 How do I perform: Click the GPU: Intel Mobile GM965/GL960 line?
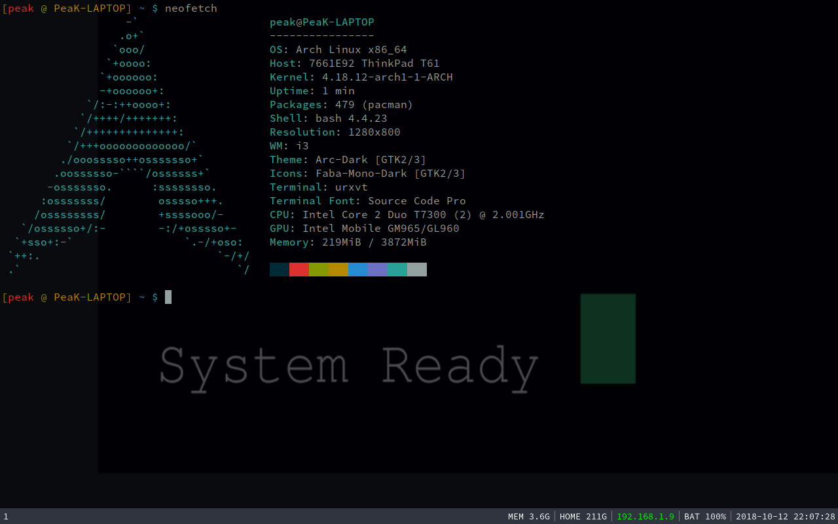coord(365,229)
